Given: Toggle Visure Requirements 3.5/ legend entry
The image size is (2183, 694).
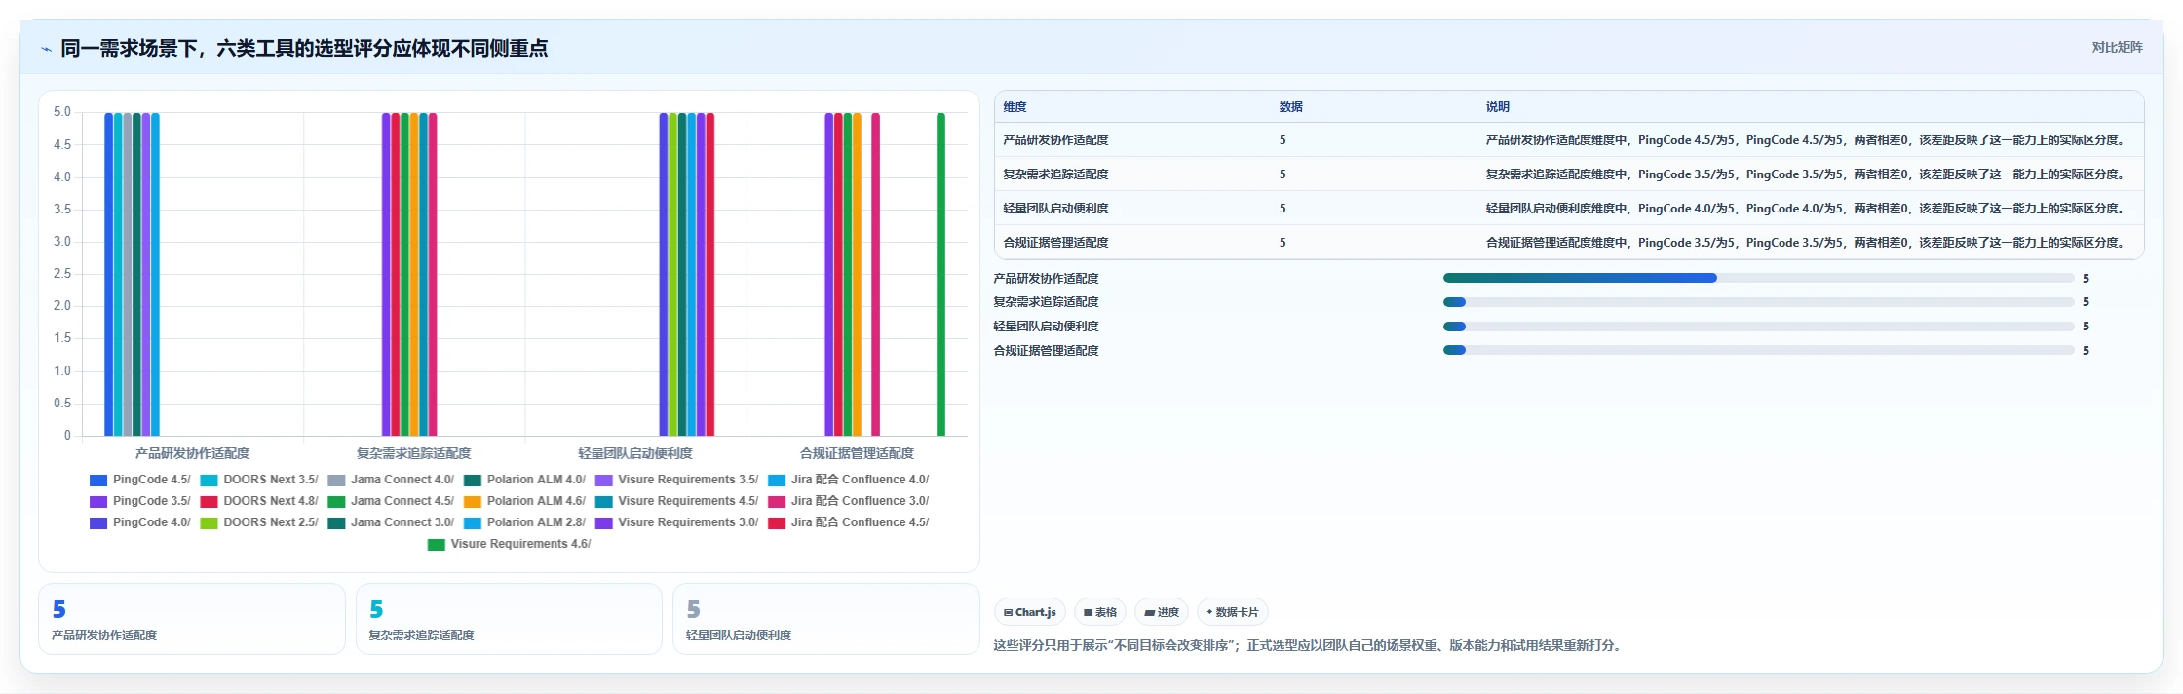Looking at the screenshot, I should 676,480.
